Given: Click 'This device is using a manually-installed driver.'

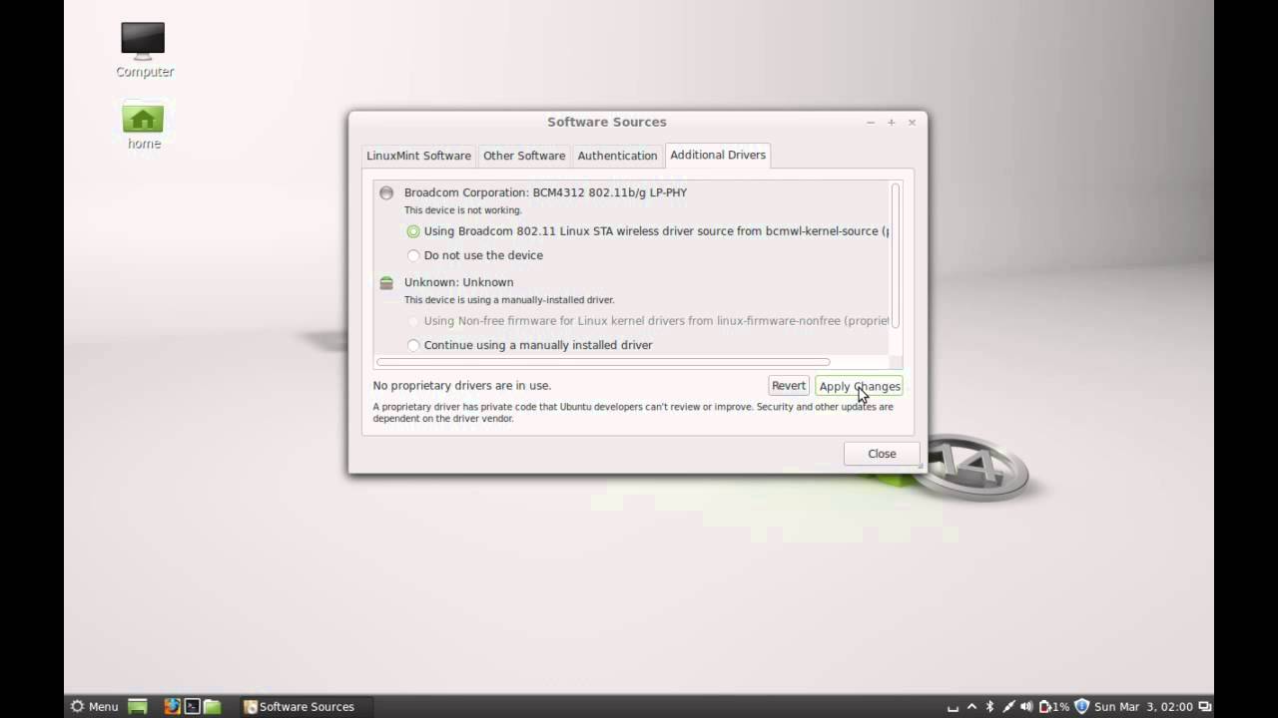Looking at the screenshot, I should click(509, 299).
